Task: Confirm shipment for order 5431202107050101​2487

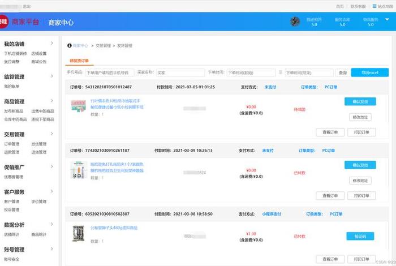Action: (360, 101)
